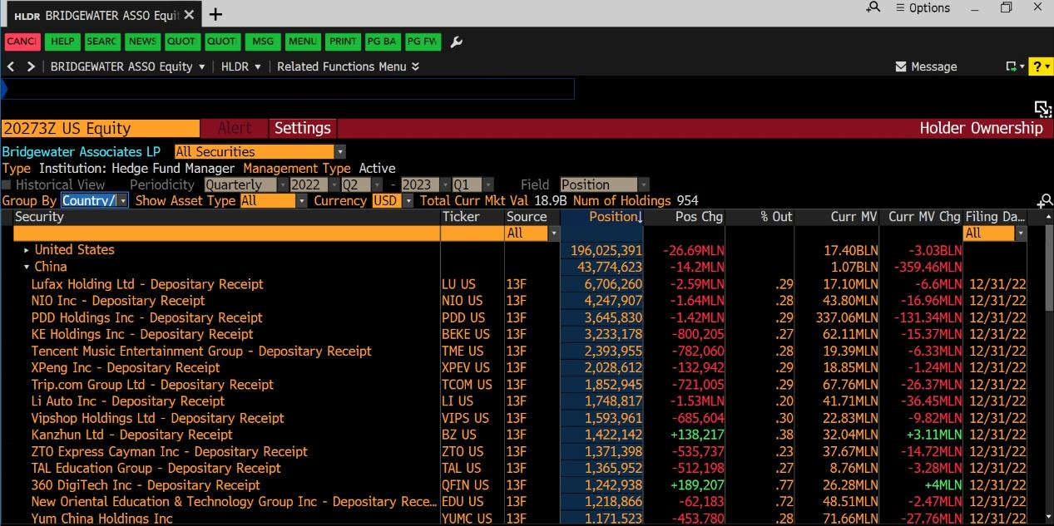Open the HLDR function dropdown

[x=241, y=66]
